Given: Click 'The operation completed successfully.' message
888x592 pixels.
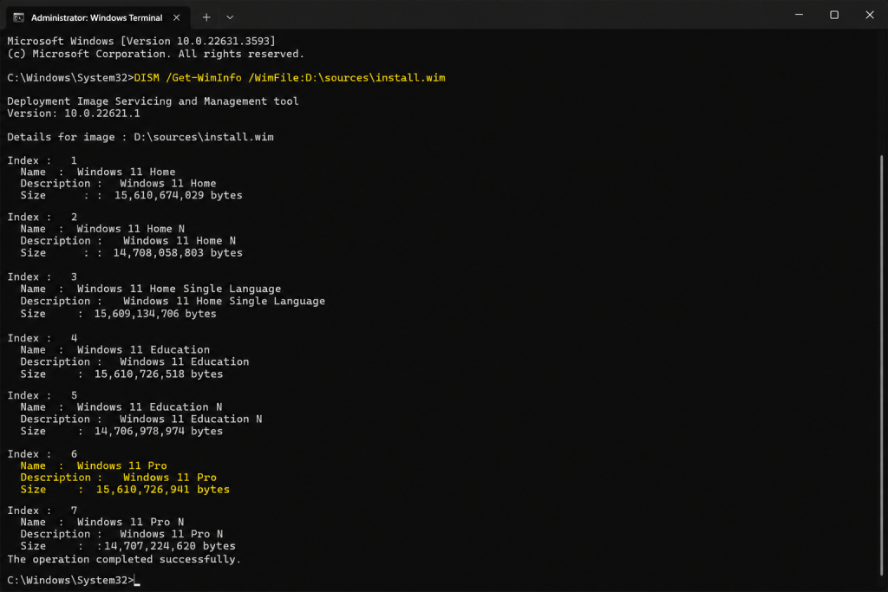Looking at the screenshot, I should click(x=124, y=559).
